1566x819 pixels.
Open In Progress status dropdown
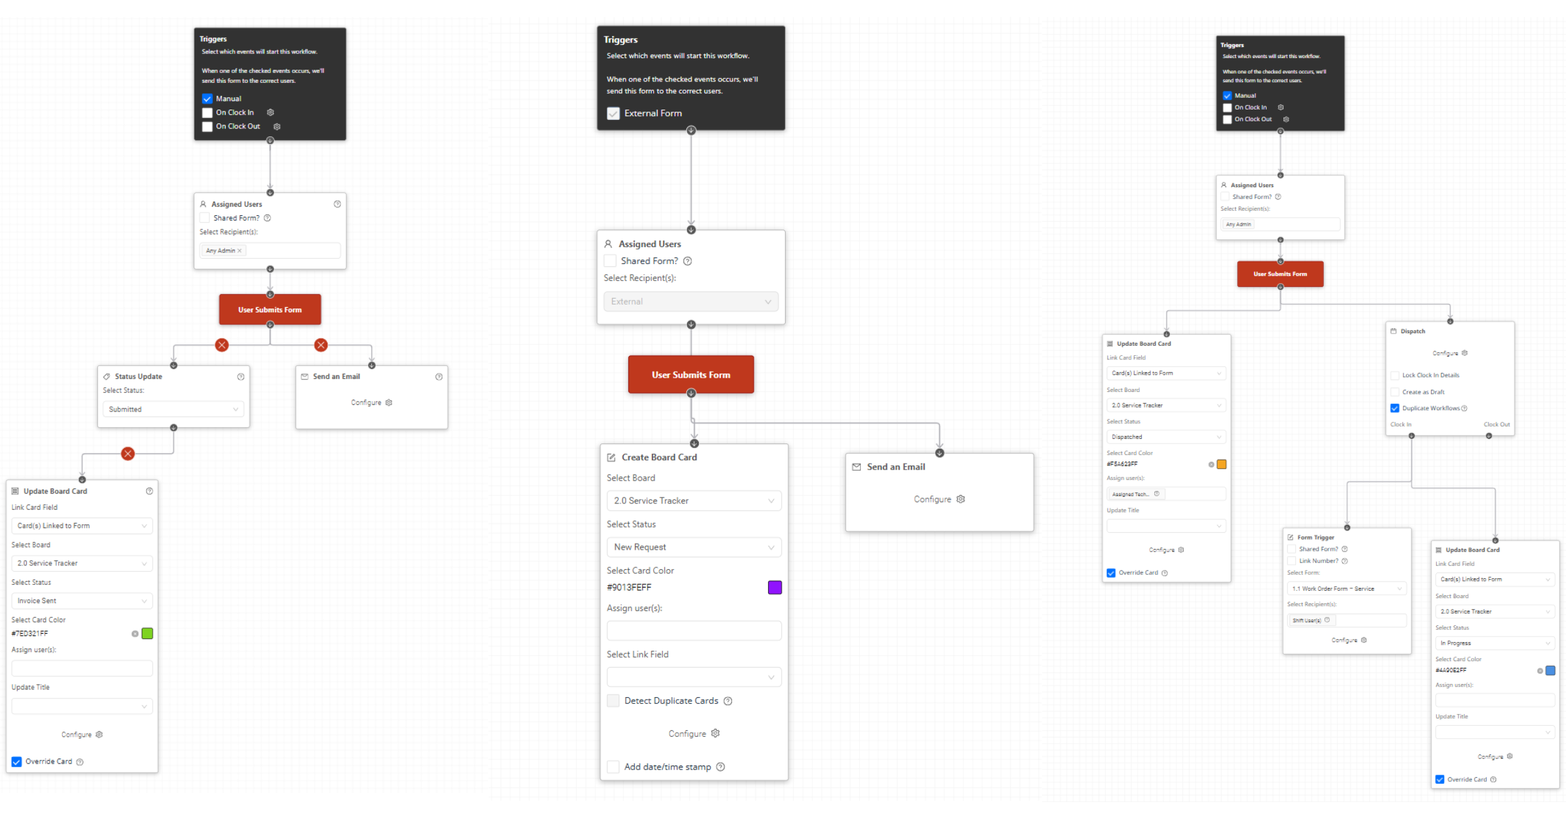pos(1495,643)
